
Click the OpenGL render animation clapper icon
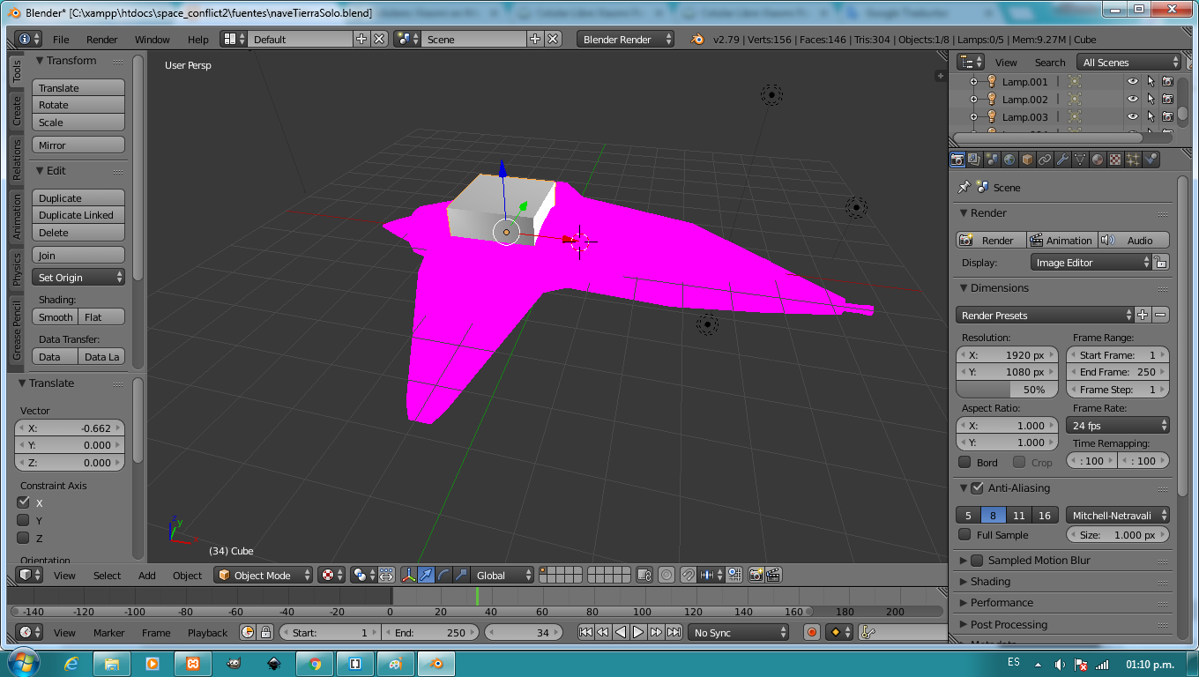(773, 575)
